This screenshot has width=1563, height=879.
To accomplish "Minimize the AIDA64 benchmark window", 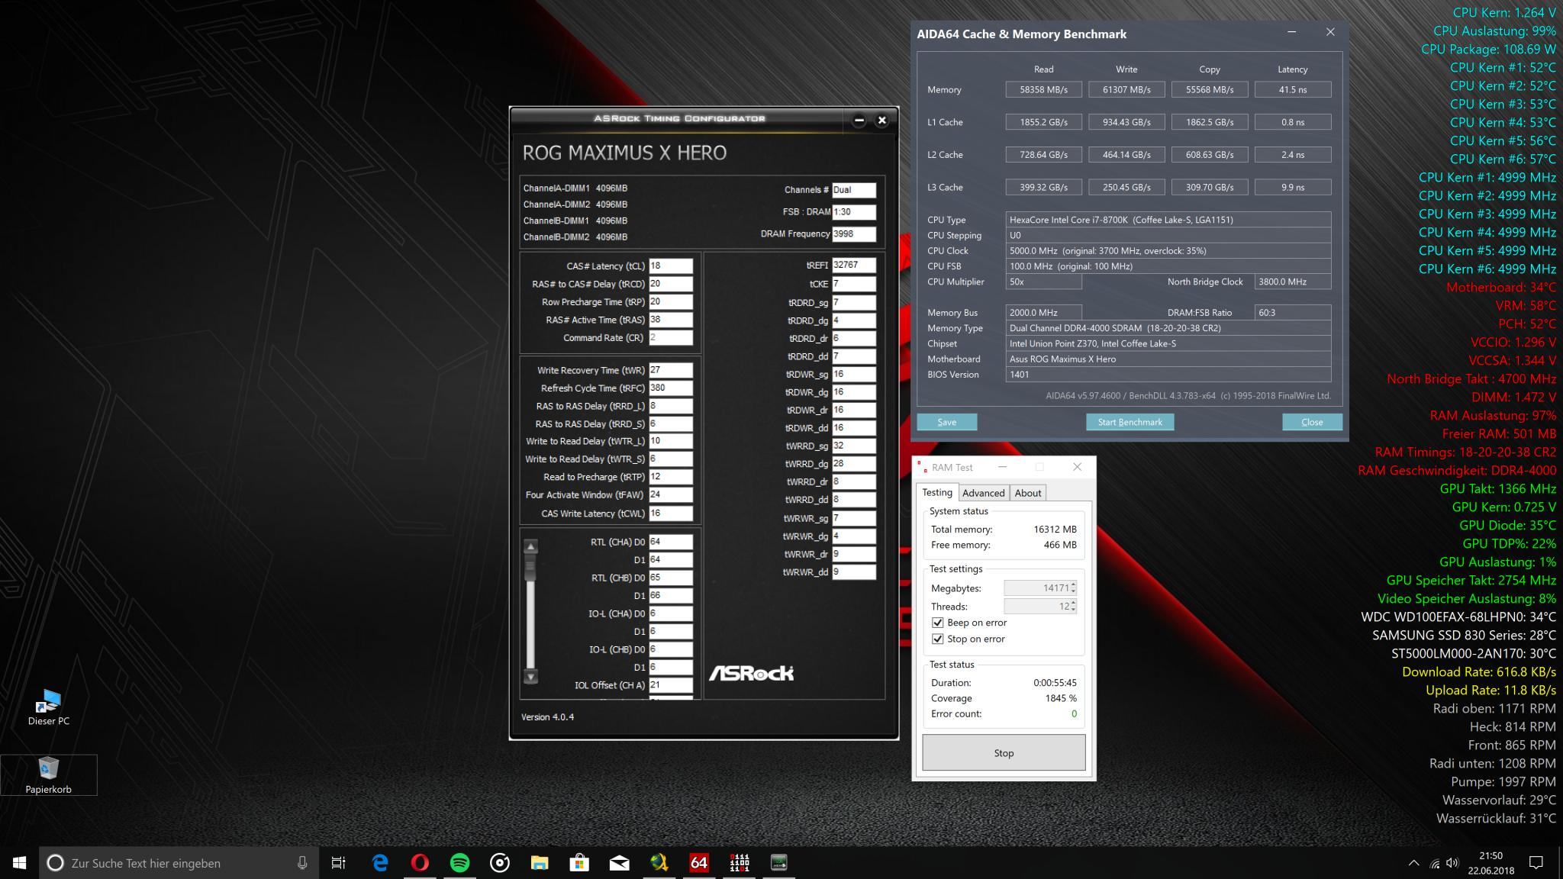I will click(1291, 33).
